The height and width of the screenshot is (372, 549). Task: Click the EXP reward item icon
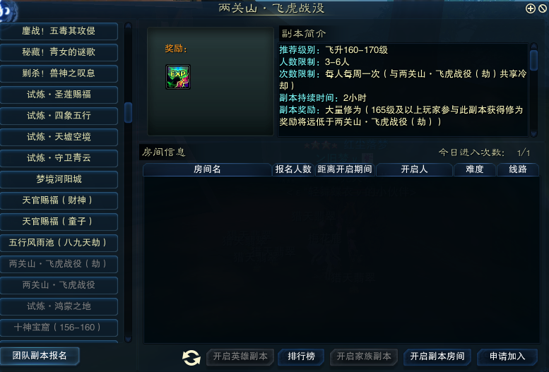(178, 77)
